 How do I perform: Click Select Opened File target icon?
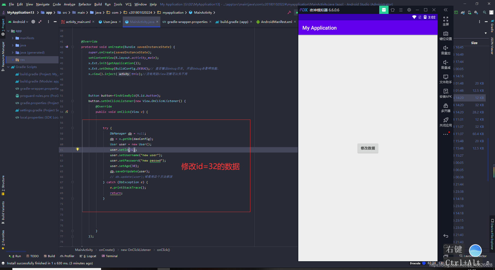point(33,22)
